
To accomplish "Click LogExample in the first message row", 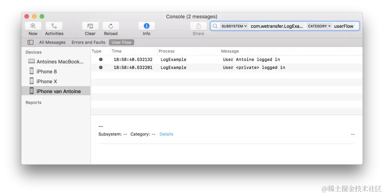I will click(x=173, y=59).
